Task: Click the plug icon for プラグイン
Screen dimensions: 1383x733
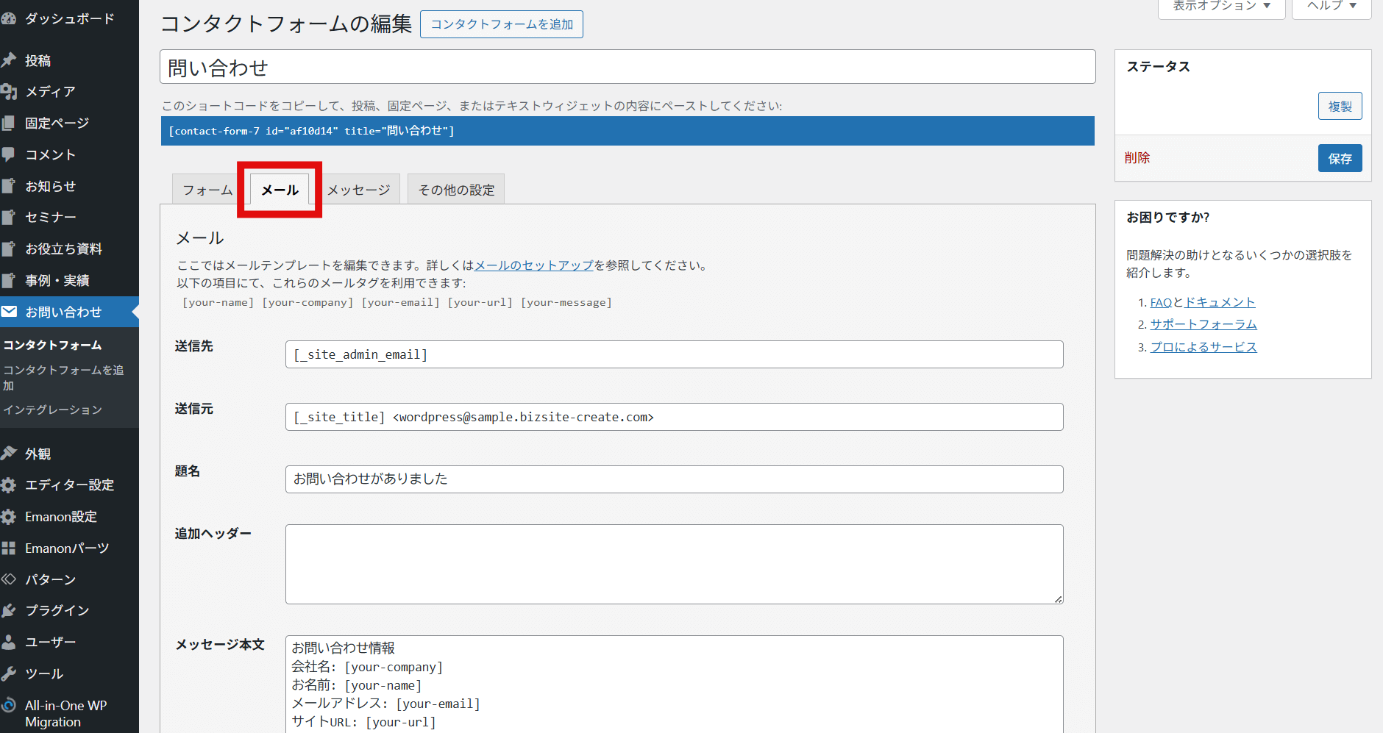Action: [x=9, y=610]
